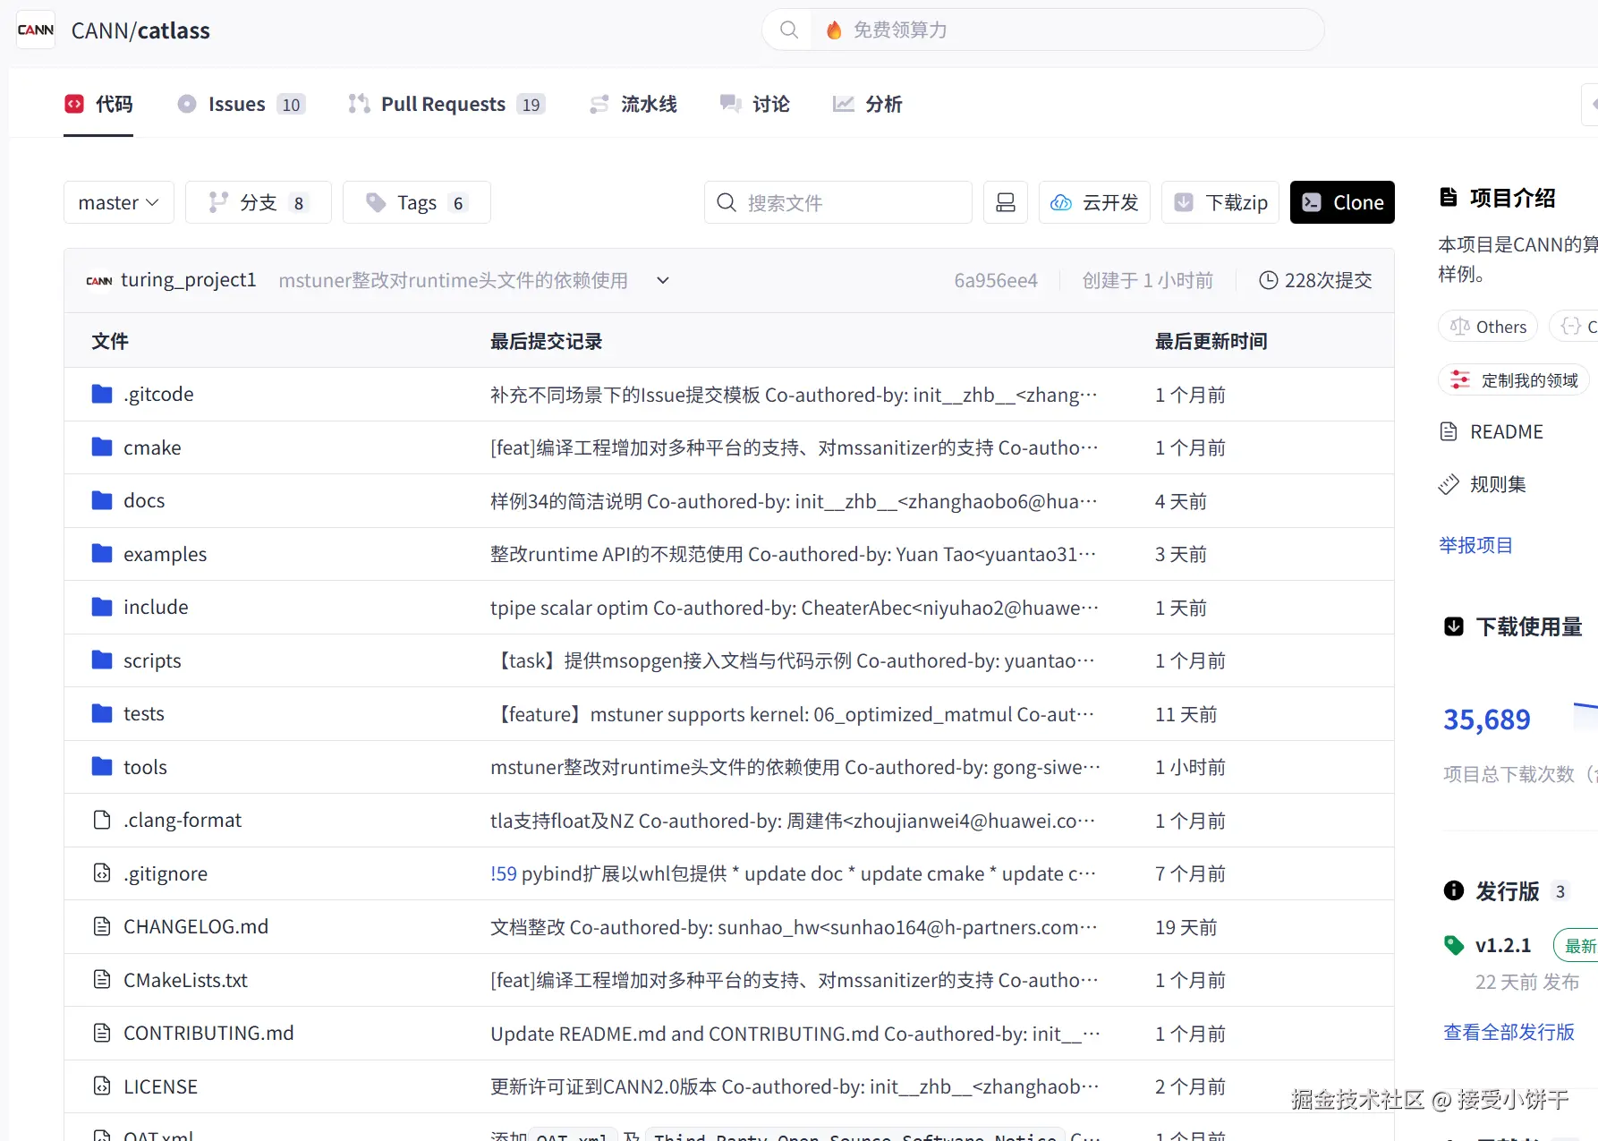The height and width of the screenshot is (1141, 1598).
Task: Click the 35,689 download count
Action: [x=1487, y=720]
